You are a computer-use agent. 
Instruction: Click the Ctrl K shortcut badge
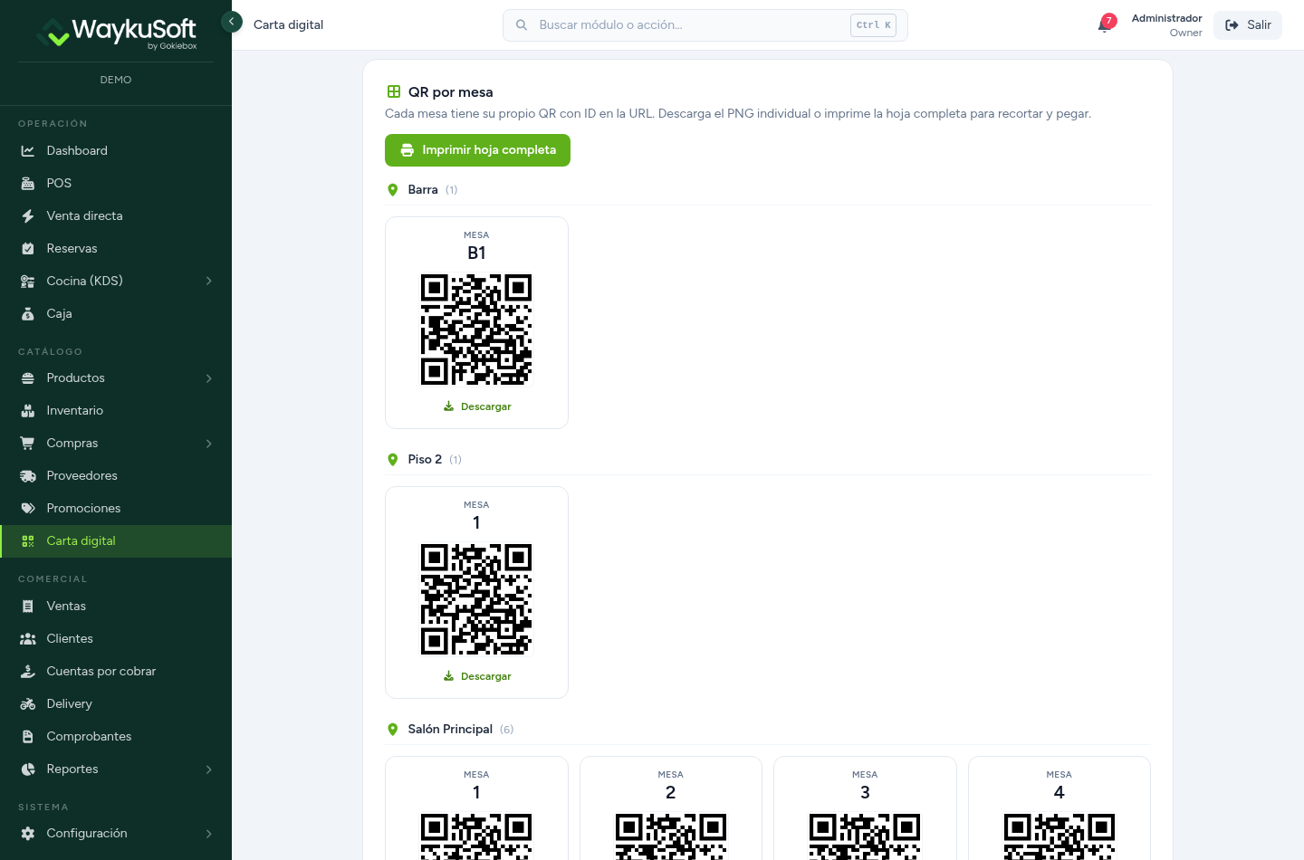pos(873,25)
